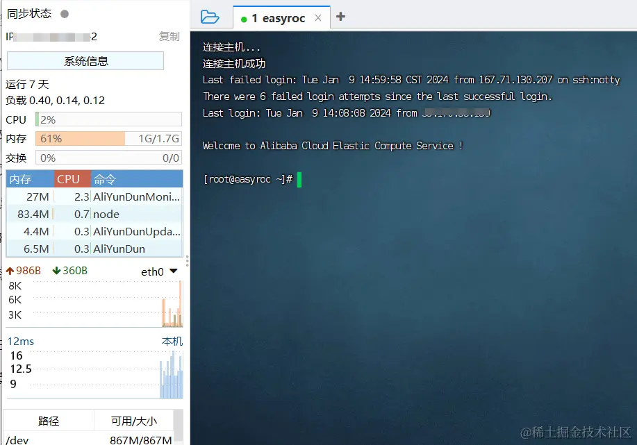Click the load average text 负载 0.40

click(55, 100)
